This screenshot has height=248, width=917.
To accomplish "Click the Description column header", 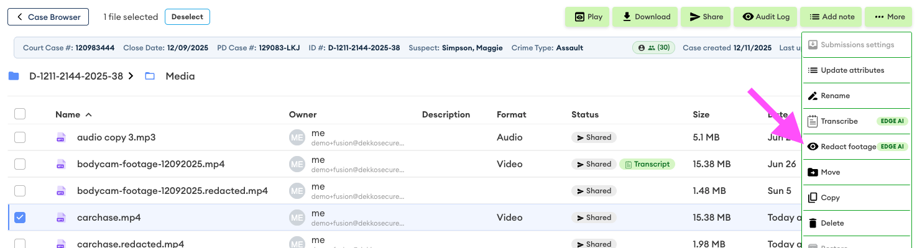I will [x=446, y=114].
